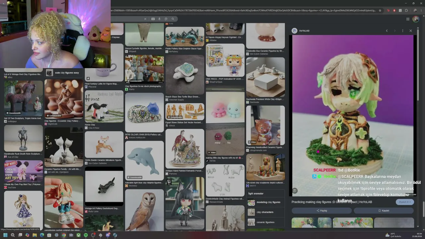Open OBS Studio from the taskbar

(x=93, y=235)
